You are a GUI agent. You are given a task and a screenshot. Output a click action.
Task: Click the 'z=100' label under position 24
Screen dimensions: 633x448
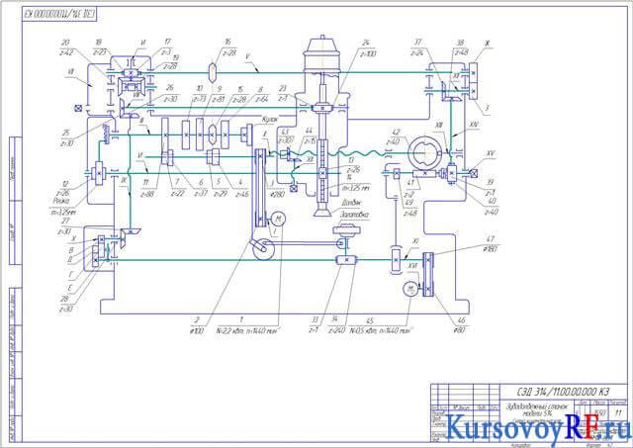click(x=367, y=53)
